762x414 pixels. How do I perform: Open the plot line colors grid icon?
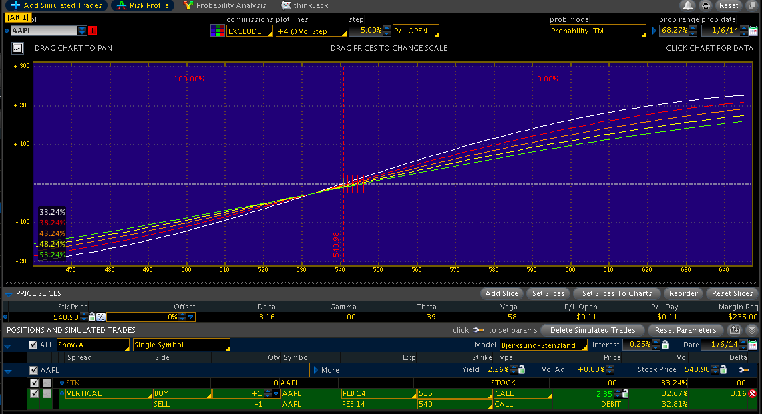coord(217,31)
